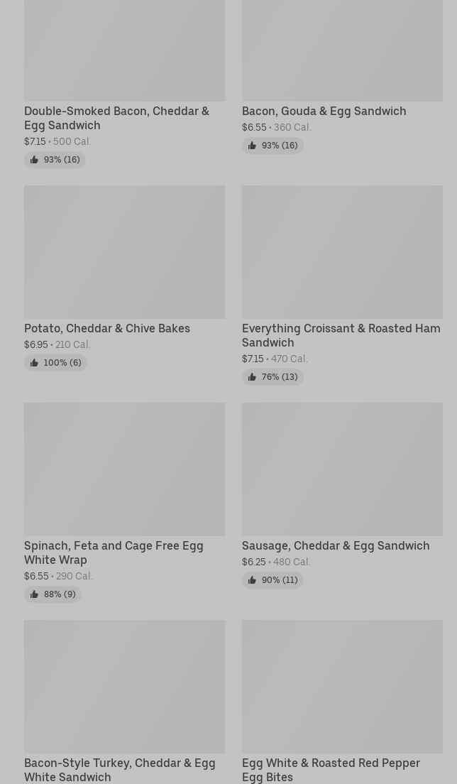Click thumbs-up icon for Double-Smoked Bacon sandwich
This screenshot has height=784, width=457.
pyautogui.click(x=34, y=160)
